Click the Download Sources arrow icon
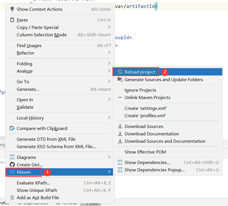The width and height of the screenshot is (228, 206). point(120,126)
